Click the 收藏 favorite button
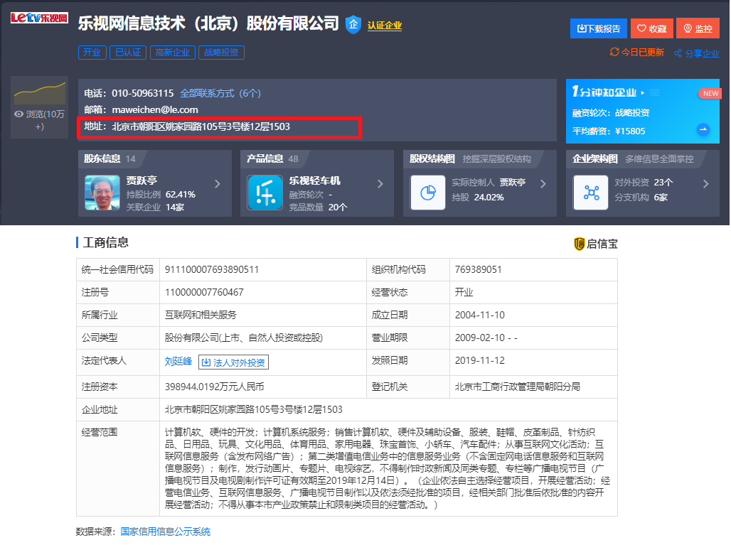This screenshot has width=731, height=550. point(651,28)
